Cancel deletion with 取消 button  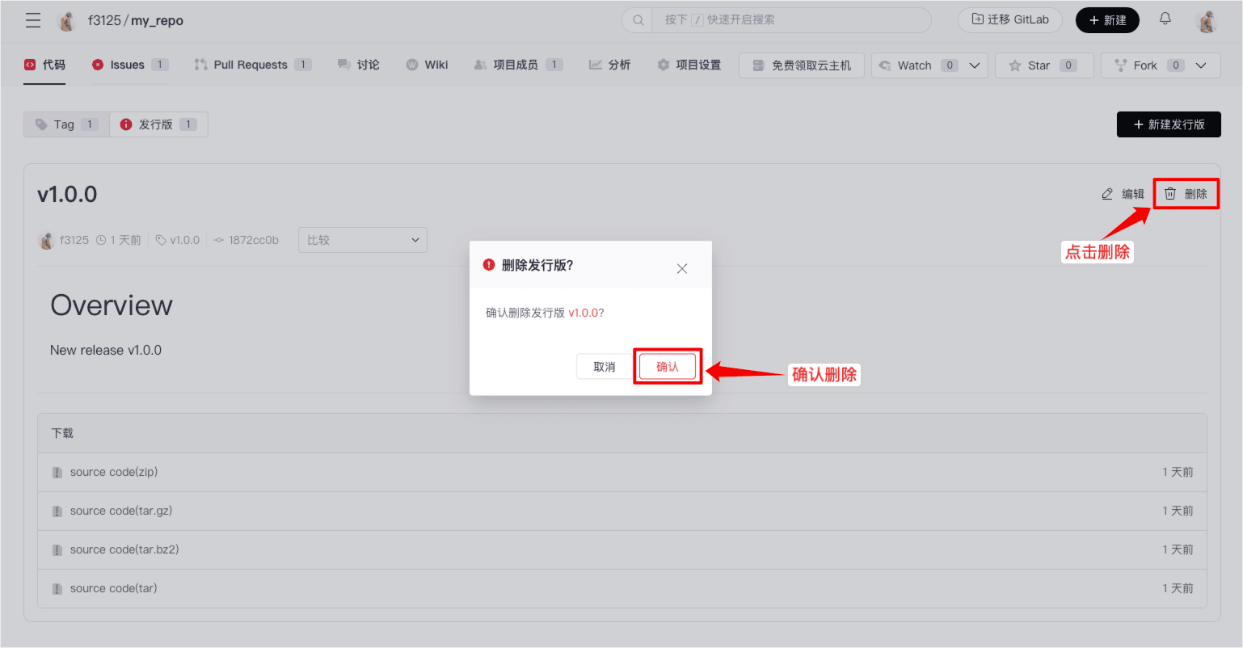(604, 367)
